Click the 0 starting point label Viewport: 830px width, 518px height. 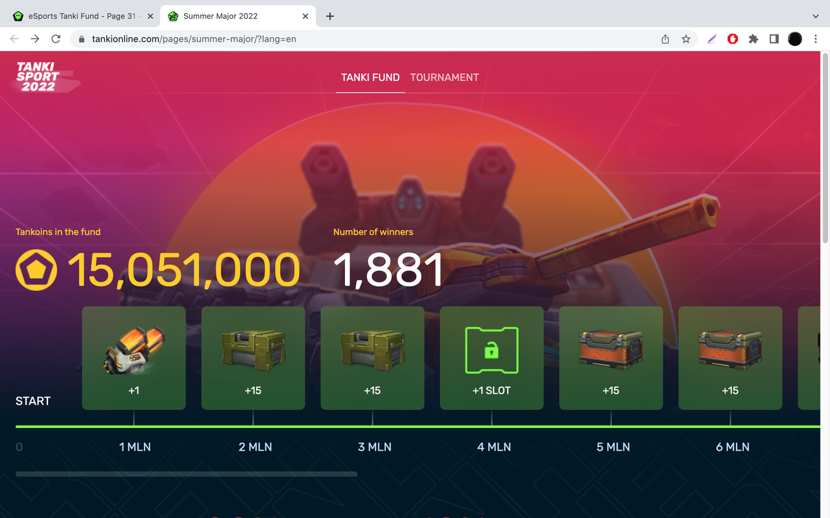click(19, 447)
